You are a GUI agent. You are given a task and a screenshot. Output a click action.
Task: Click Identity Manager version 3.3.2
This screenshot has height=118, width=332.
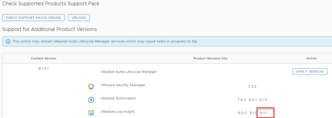point(252,86)
